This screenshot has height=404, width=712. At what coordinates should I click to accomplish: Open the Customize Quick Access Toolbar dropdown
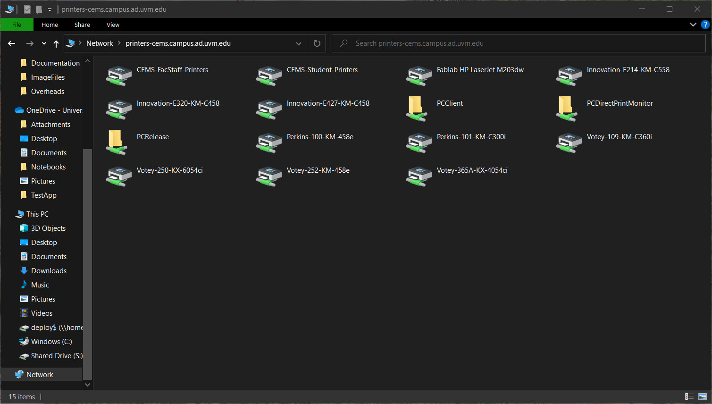pyautogui.click(x=50, y=9)
